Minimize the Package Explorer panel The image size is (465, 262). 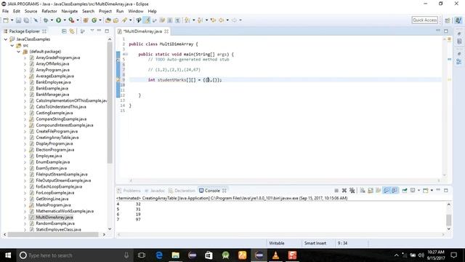click(x=99, y=31)
